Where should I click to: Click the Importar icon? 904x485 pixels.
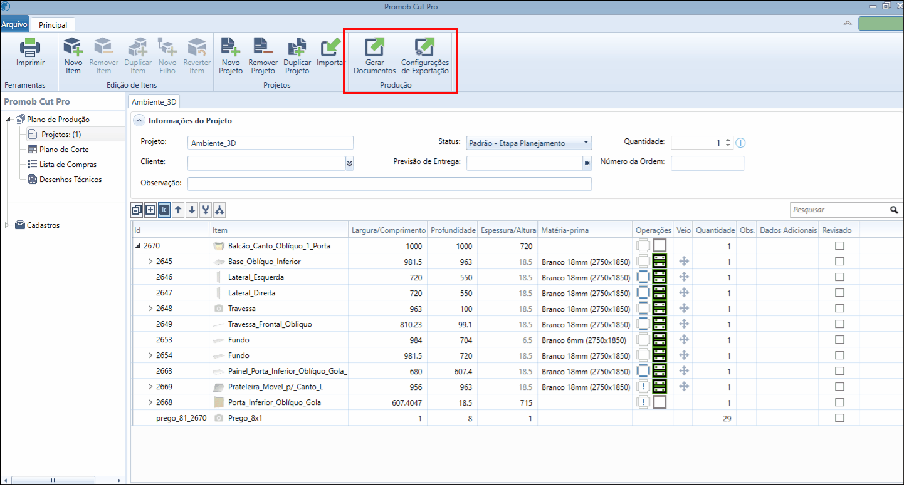[x=330, y=48]
